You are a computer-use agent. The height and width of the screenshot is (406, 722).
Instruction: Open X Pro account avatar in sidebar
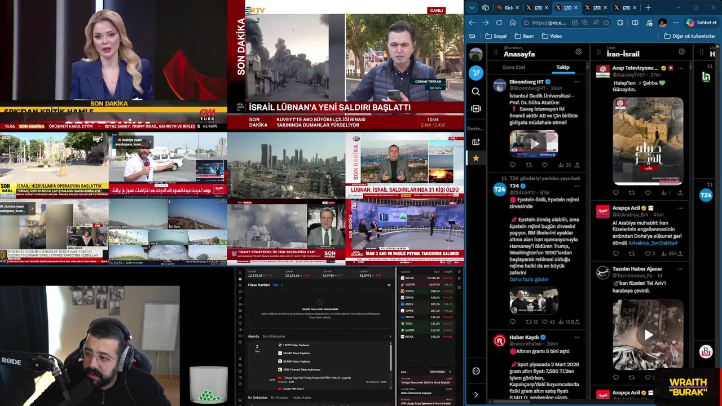(476, 55)
